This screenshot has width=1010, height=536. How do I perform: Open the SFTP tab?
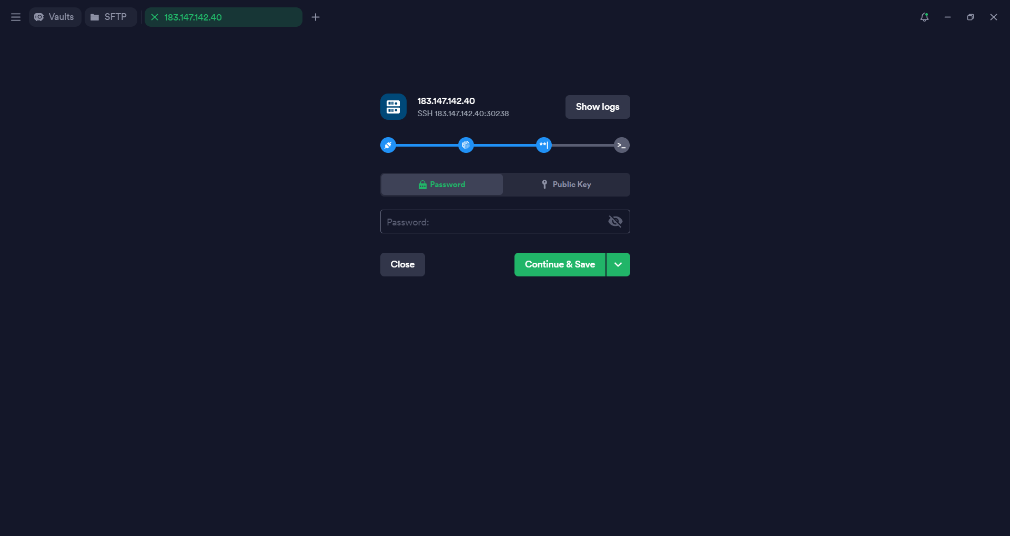[x=110, y=17]
